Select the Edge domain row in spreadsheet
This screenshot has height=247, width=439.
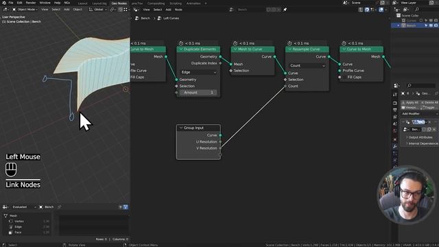[x=29, y=227]
